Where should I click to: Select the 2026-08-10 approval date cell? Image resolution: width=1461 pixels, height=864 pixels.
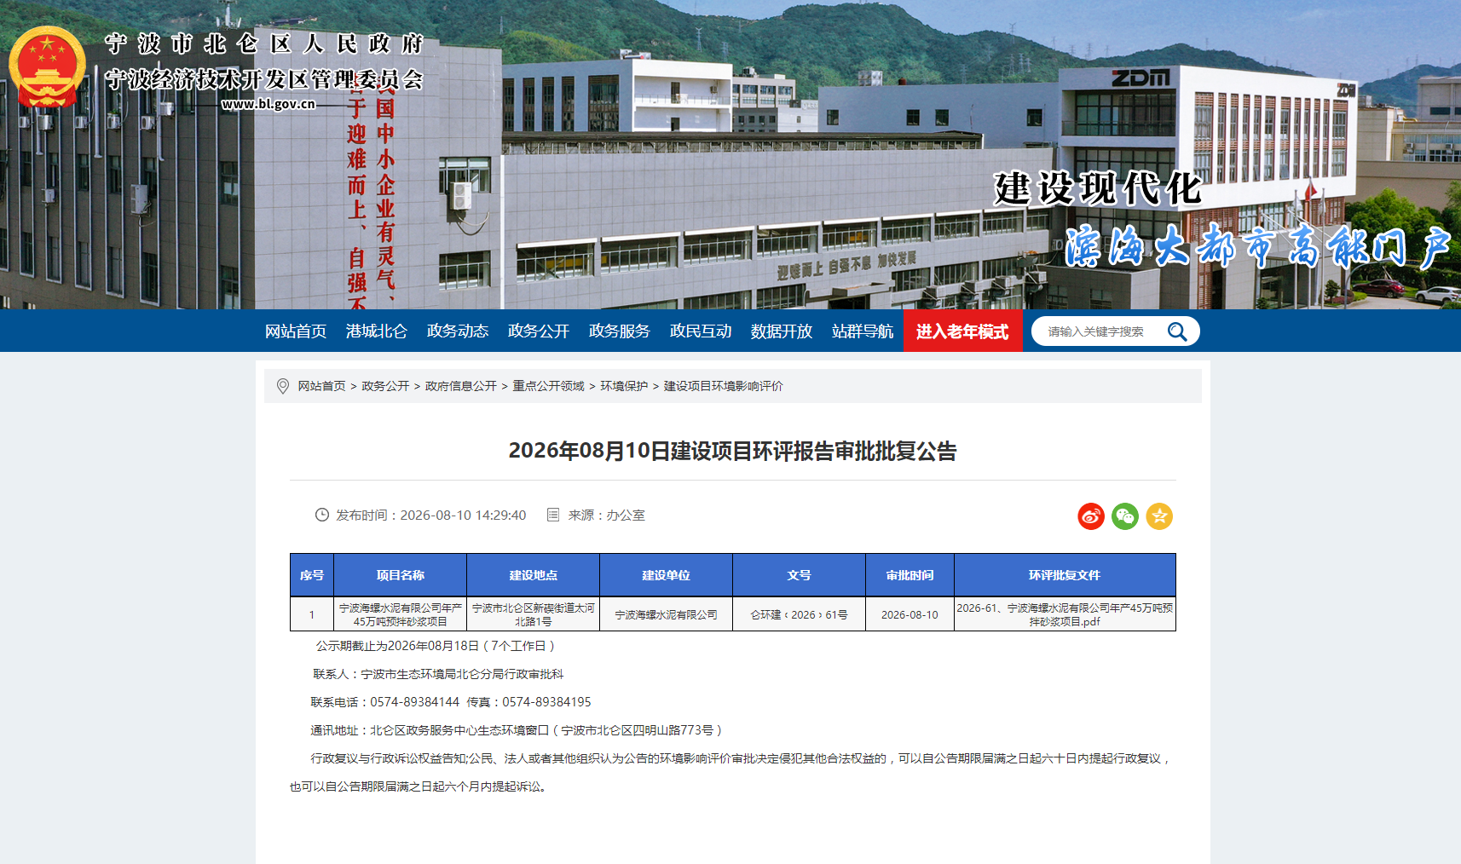[910, 614]
